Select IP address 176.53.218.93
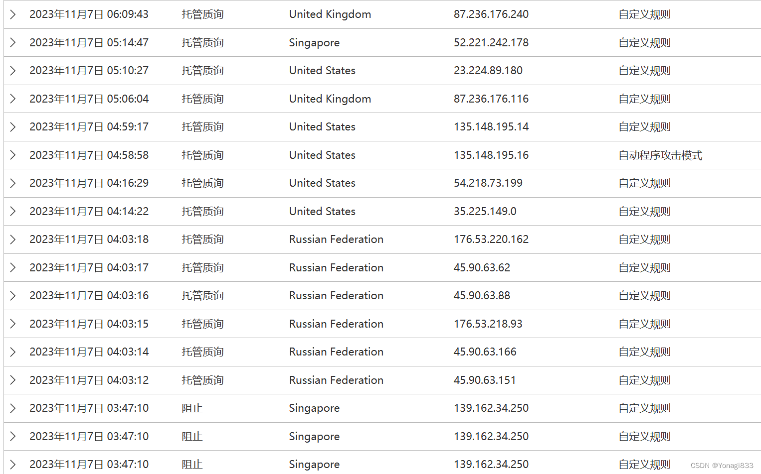The height and width of the screenshot is (474, 761). tap(488, 324)
